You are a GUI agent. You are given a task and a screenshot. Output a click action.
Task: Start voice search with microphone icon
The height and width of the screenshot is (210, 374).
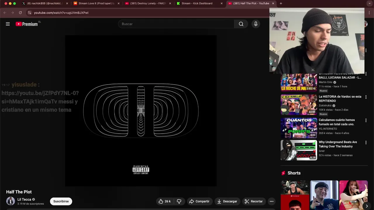[x=256, y=24]
